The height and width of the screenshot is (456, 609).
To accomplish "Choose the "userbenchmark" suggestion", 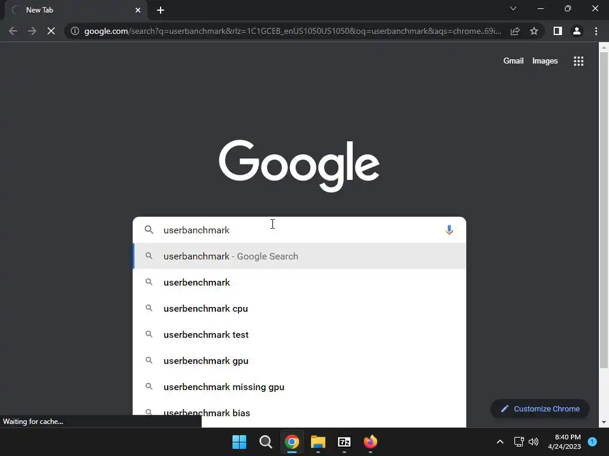I will 300,282.
